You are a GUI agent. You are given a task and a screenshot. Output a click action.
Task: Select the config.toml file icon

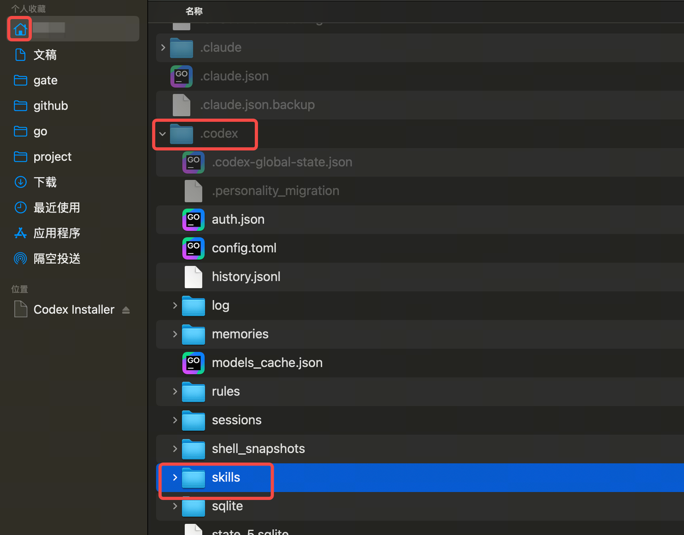tap(193, 249)
